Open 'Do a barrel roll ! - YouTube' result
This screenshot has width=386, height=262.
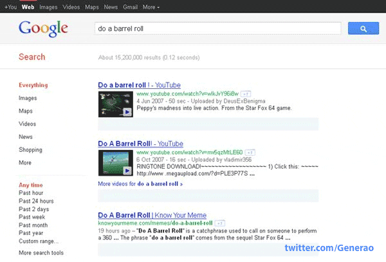point(140,85)
